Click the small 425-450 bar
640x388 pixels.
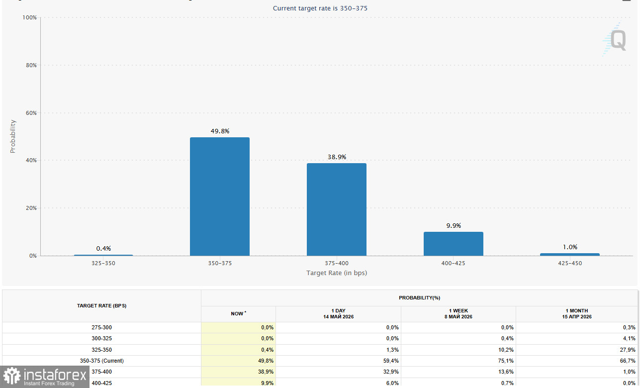point(570,254)
